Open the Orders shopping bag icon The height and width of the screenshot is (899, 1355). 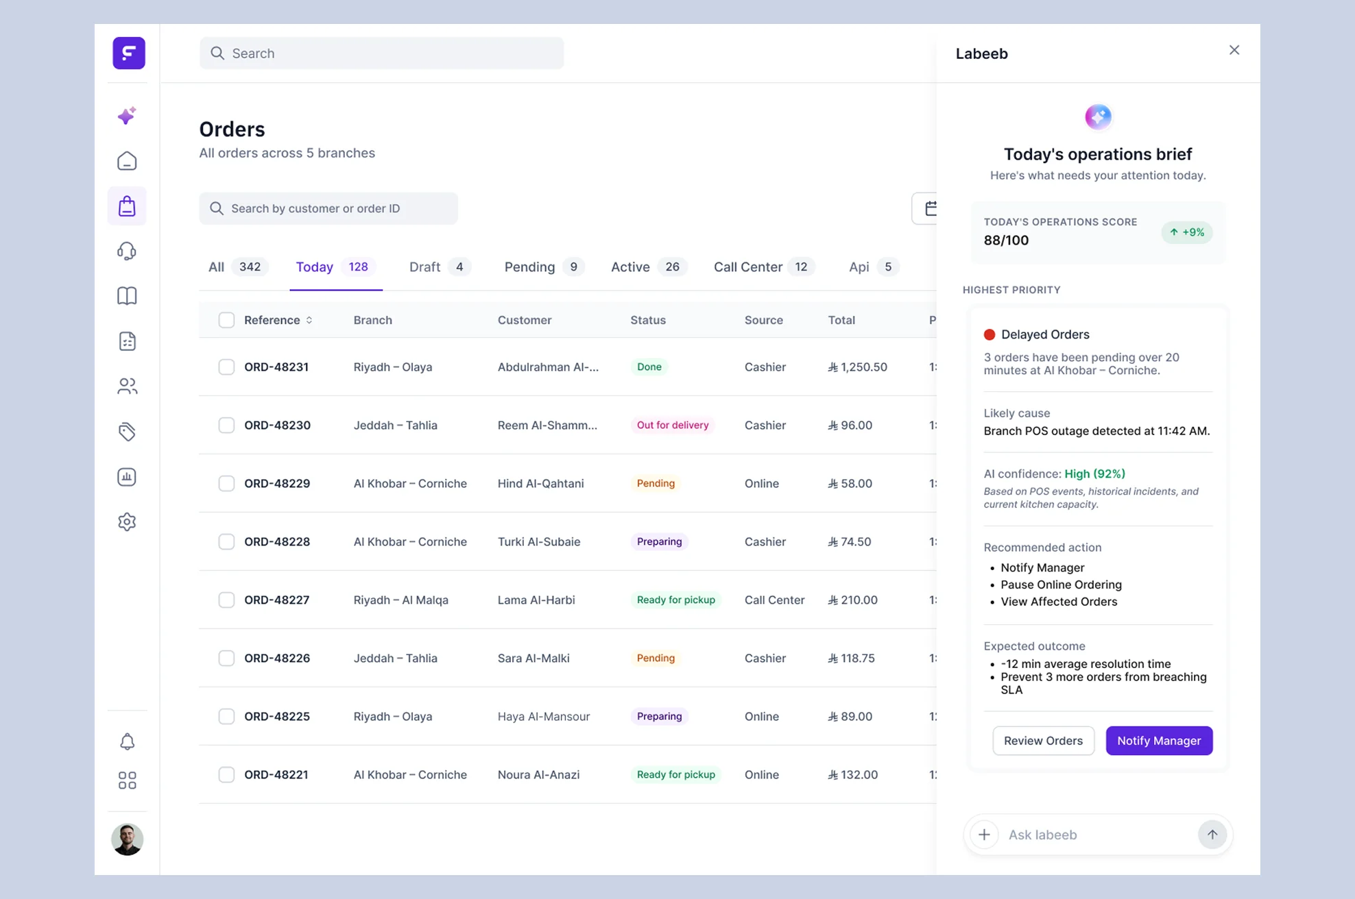click(127, 206)
